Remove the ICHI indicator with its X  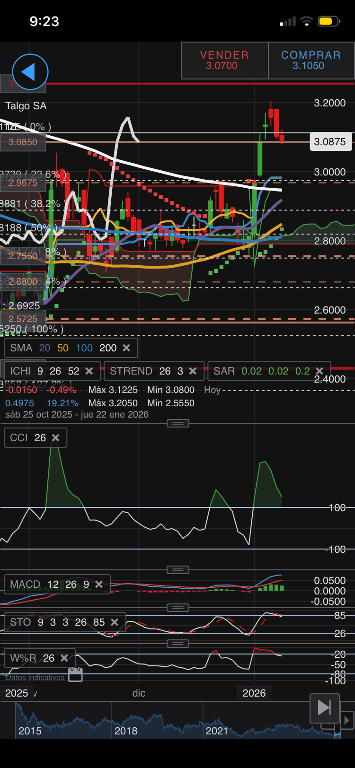point(89,371)
